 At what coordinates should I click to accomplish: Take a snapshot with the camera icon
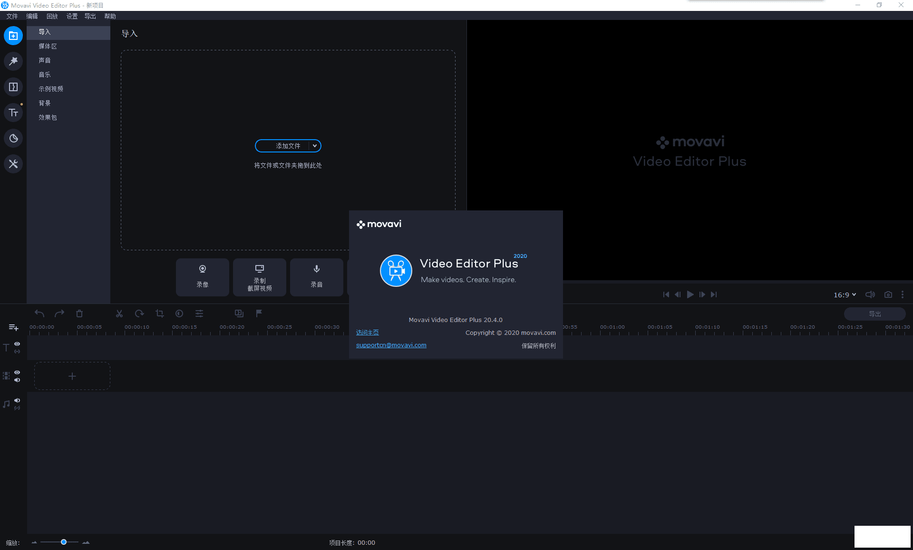[x=888, y=294]
